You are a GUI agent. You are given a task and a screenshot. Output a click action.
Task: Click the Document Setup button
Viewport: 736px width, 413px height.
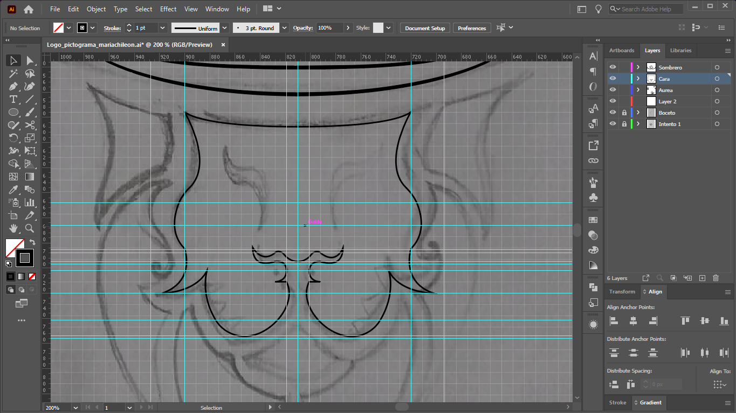click(425, 28)
